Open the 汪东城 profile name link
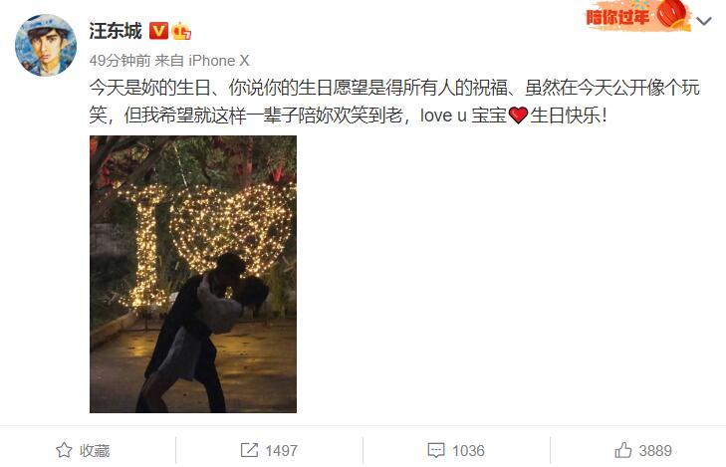 116,31
